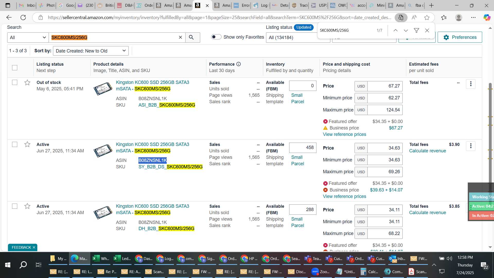Click the Performance info icon
This screenshot has height=278, width=494.
pyautogui.click(x=239, y=64)
